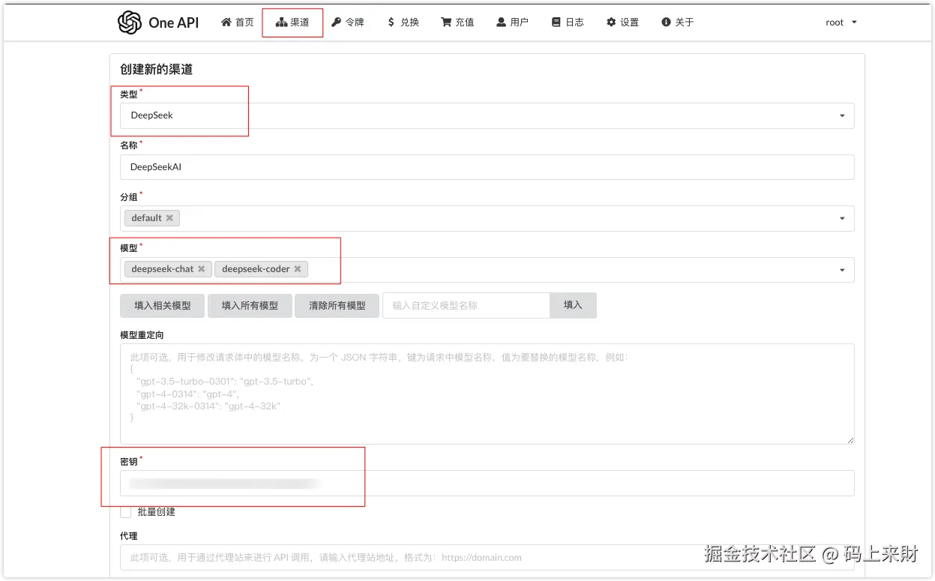Expand the root user dropdown
The image size is (935, 581).
tap(841, 22)
